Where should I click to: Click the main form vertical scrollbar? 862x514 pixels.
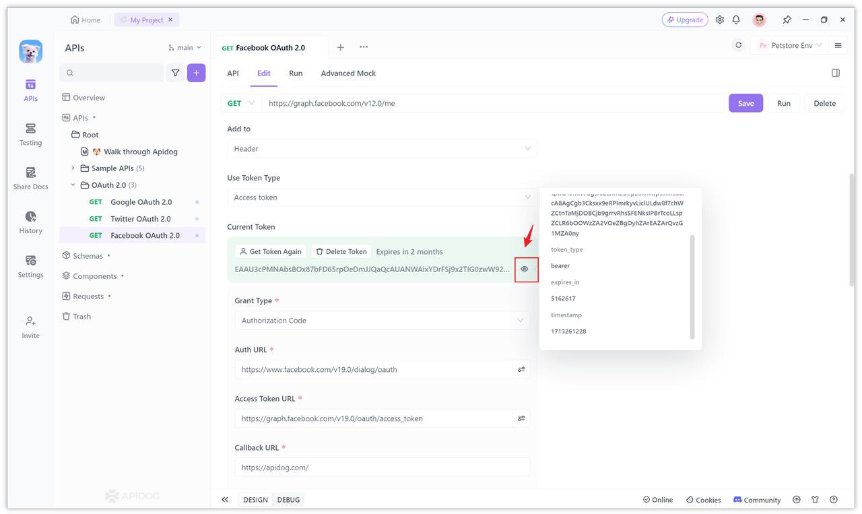[852, 230]
